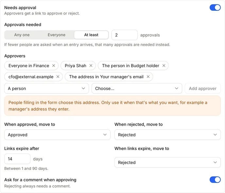Open the When links expire, move to dropdown

point(167,163)
